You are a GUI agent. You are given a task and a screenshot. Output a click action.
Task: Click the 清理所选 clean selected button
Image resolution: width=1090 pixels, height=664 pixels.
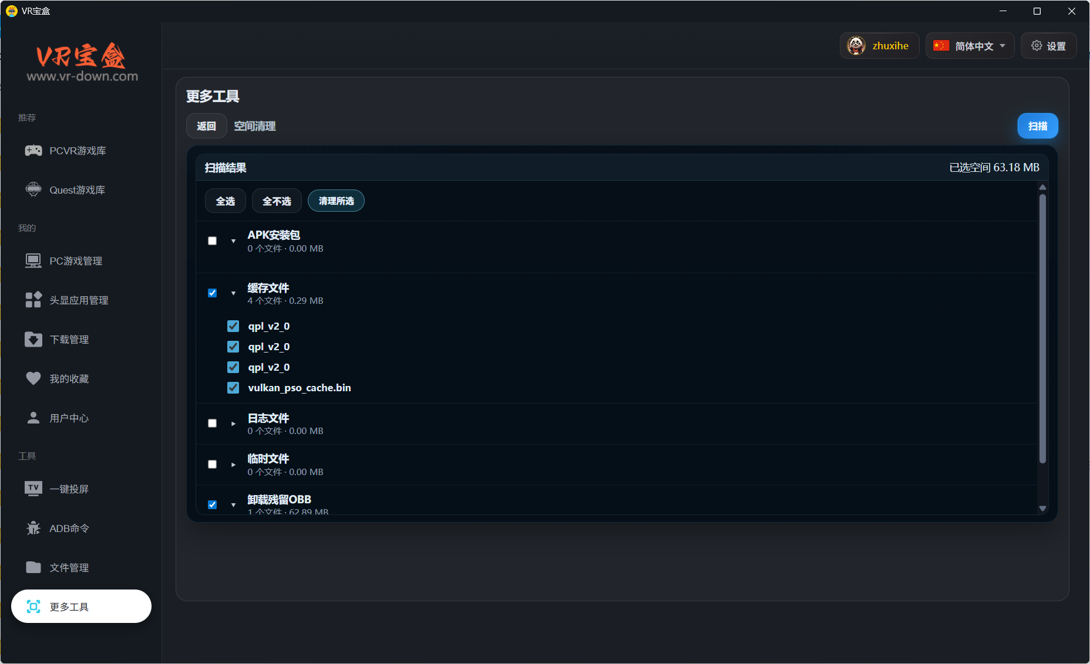click(x=336, y=201)
